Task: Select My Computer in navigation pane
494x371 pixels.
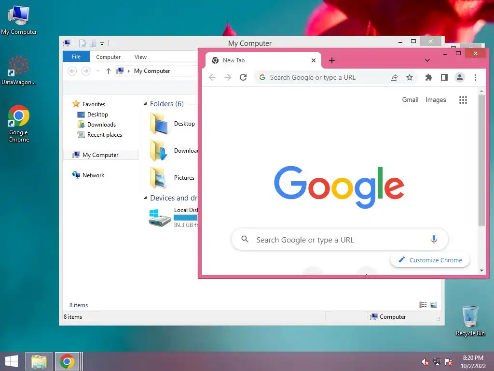Action: tap(101, 155)
